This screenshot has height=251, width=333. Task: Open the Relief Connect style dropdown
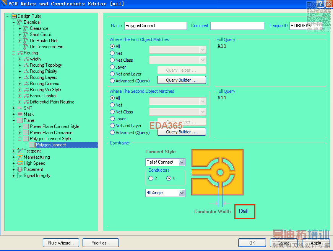click(182, 162)
